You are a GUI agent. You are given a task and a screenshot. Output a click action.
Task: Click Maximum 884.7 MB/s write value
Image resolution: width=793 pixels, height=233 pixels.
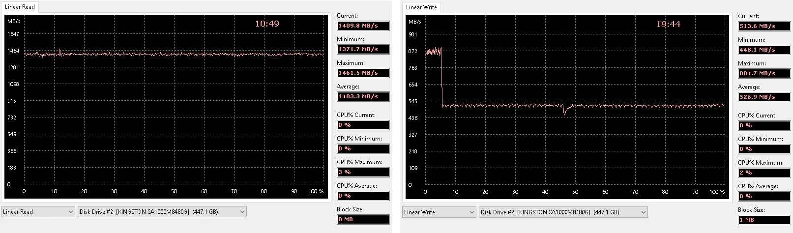click(764, 73)
